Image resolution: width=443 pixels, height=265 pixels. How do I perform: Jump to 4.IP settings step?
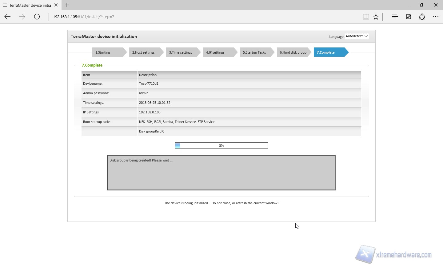tap(218, 52)
